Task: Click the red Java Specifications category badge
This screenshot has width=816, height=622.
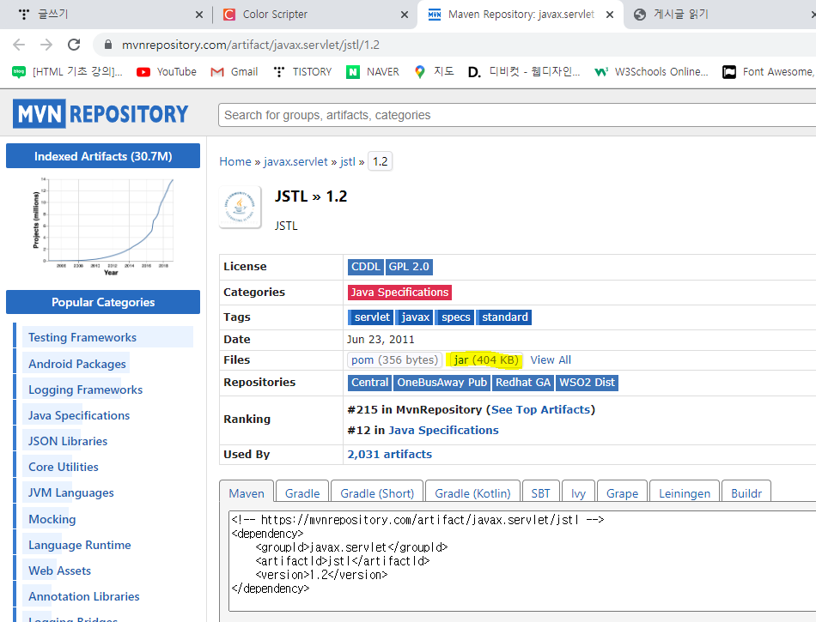Action: click(399, 292)
